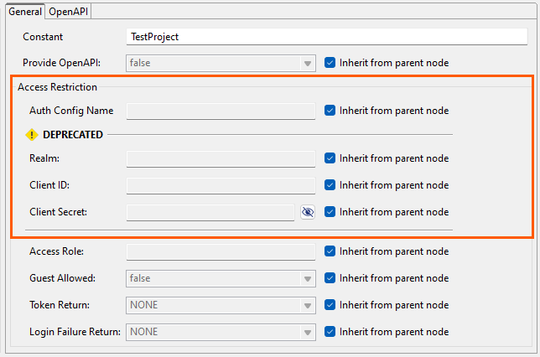
Task: Toggle Inherit checkbox for Client ID
Action: (330, 185)
